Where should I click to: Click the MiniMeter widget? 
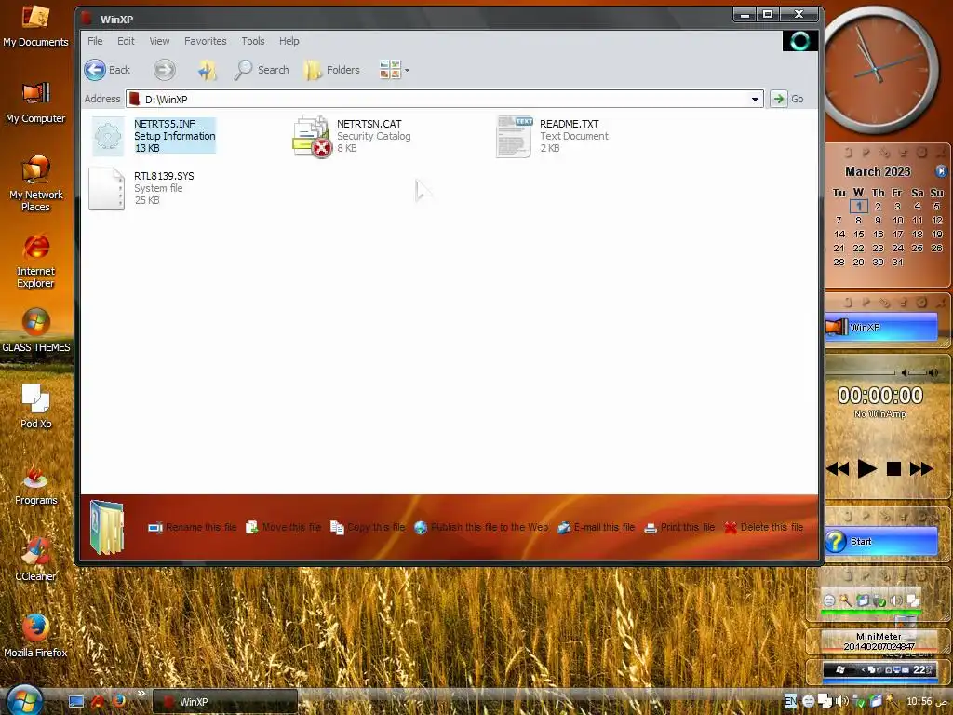click(x=879, y=641)
